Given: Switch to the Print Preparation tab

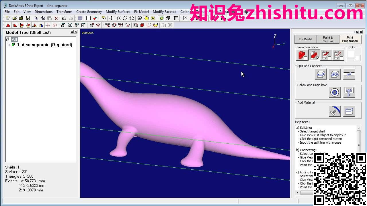Looking at the screenshot, I should [350, 39].
